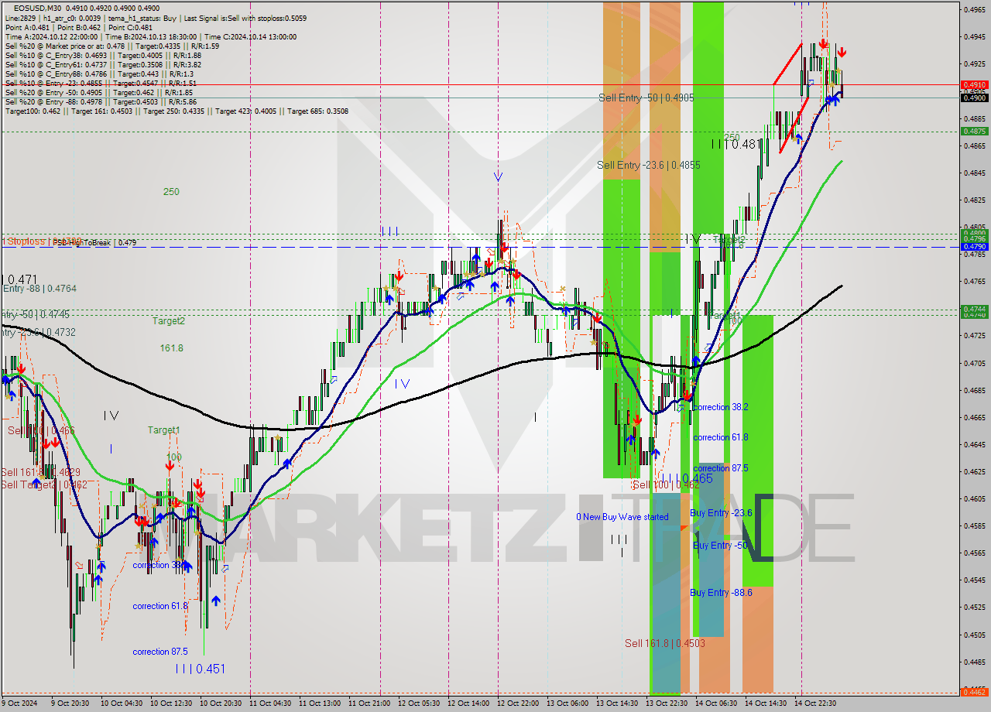
Task: Click the '161.8' Fibonacci label
Action: [x=171, y=348]
